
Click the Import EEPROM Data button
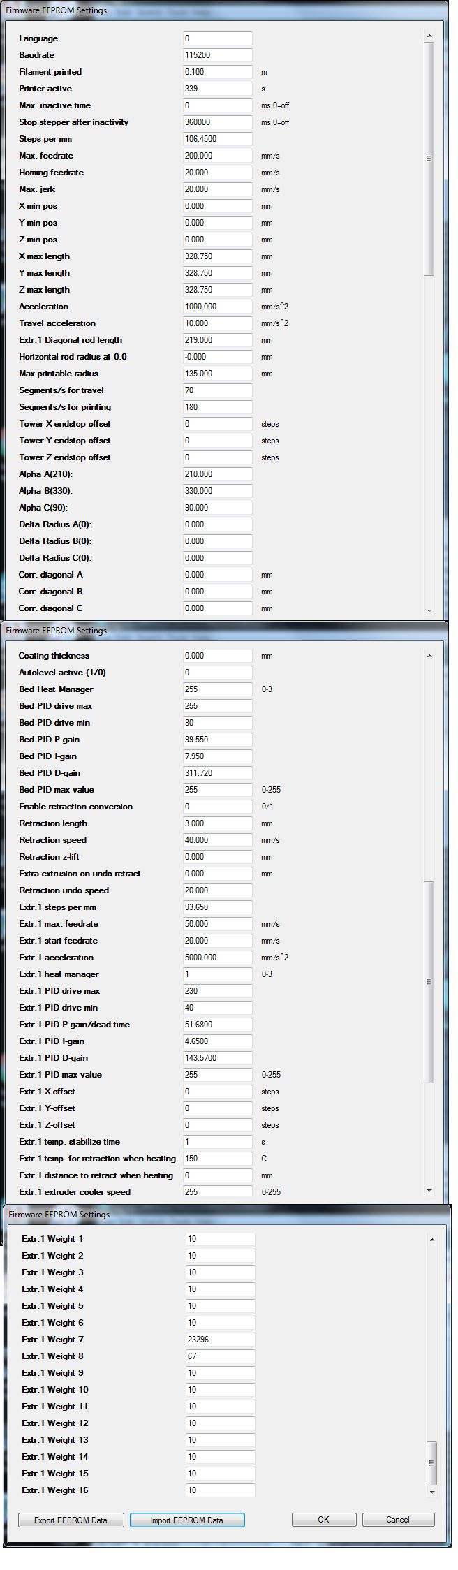point(187,1520)
